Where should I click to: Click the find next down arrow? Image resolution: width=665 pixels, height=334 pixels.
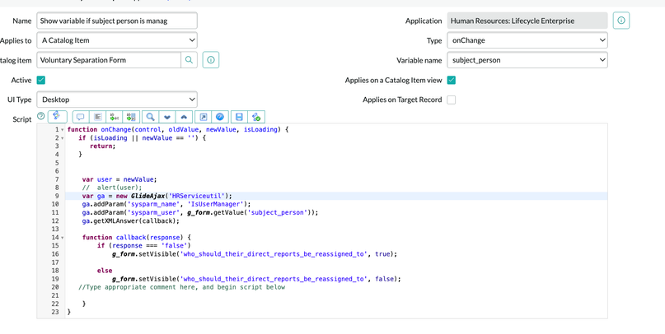click(167, 117)
